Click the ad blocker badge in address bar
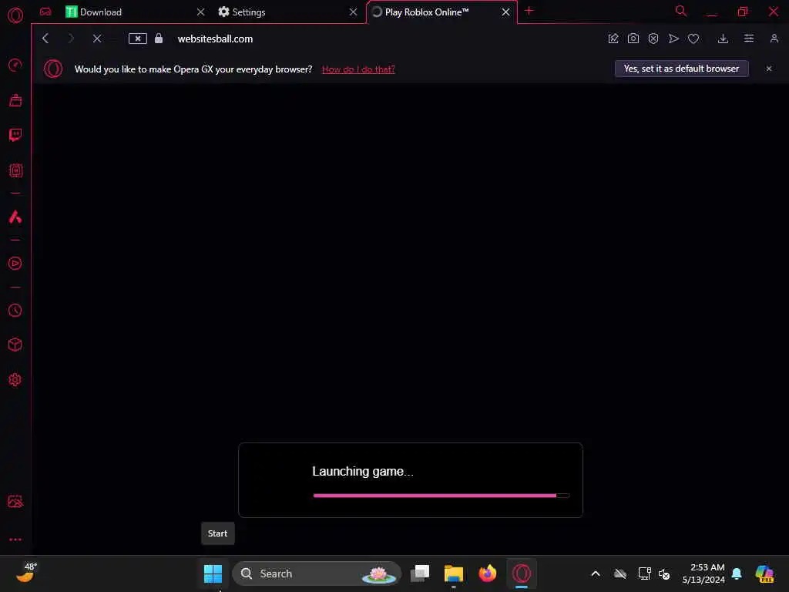 point(137,39)
